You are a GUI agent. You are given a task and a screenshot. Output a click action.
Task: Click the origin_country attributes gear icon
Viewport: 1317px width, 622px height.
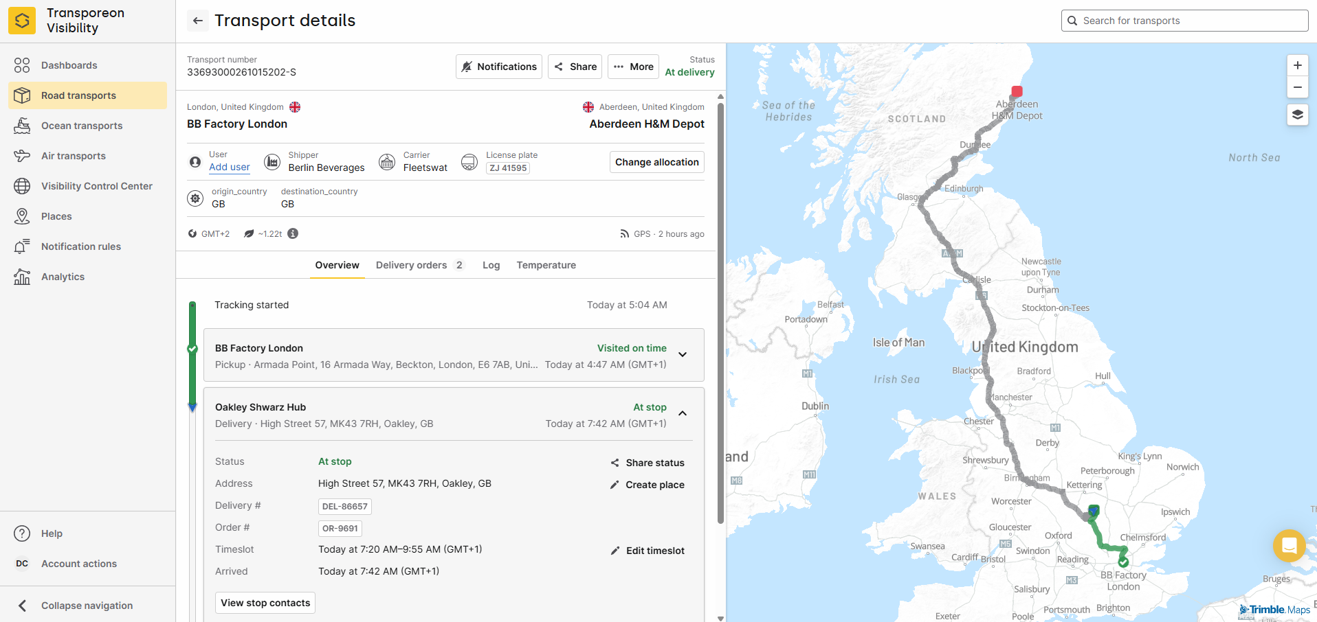tap(195, 198)
